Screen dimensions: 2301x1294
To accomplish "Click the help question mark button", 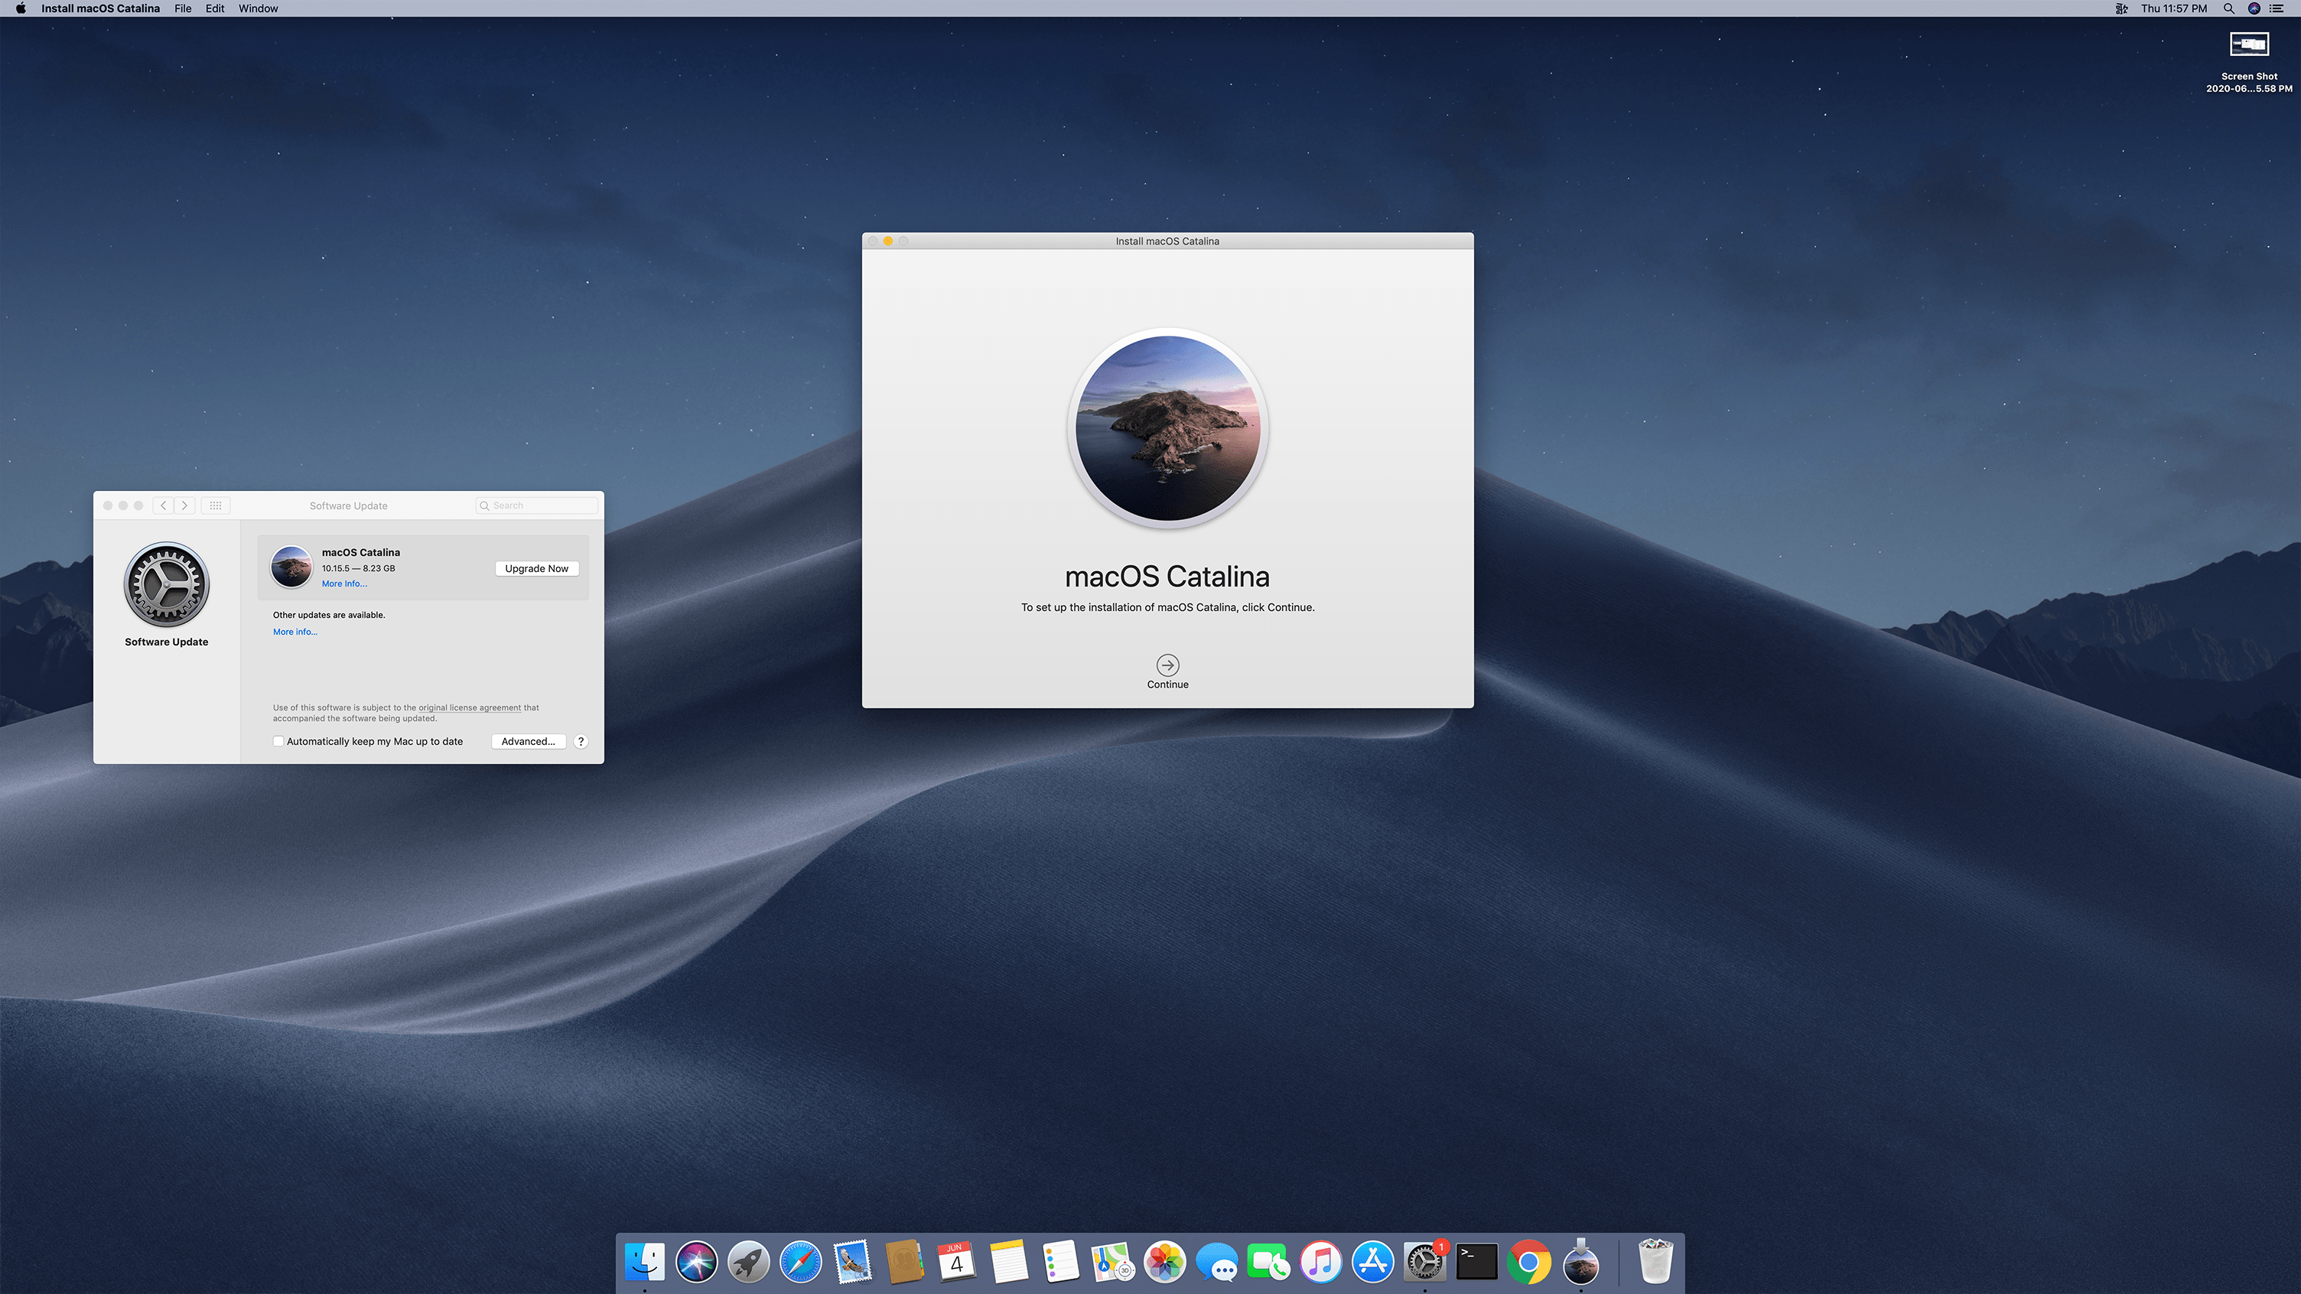I will point(581,741).
